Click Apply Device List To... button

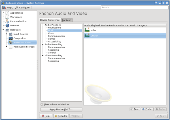(61, 109)
